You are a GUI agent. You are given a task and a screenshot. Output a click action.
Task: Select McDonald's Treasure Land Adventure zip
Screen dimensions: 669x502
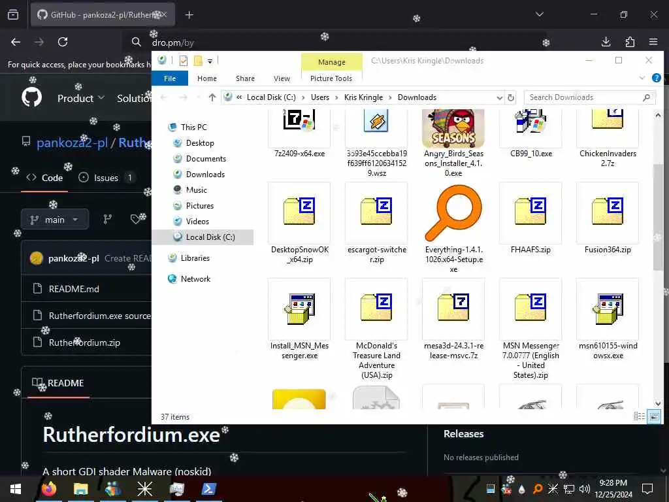click(x=376, y=329)
